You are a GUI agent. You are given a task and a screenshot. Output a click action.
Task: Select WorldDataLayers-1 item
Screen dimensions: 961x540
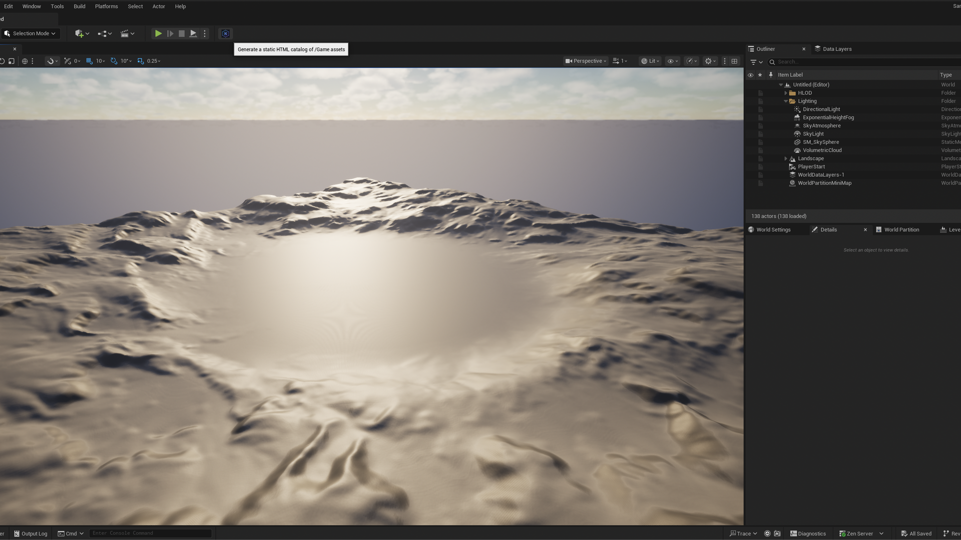coord(821,175)
